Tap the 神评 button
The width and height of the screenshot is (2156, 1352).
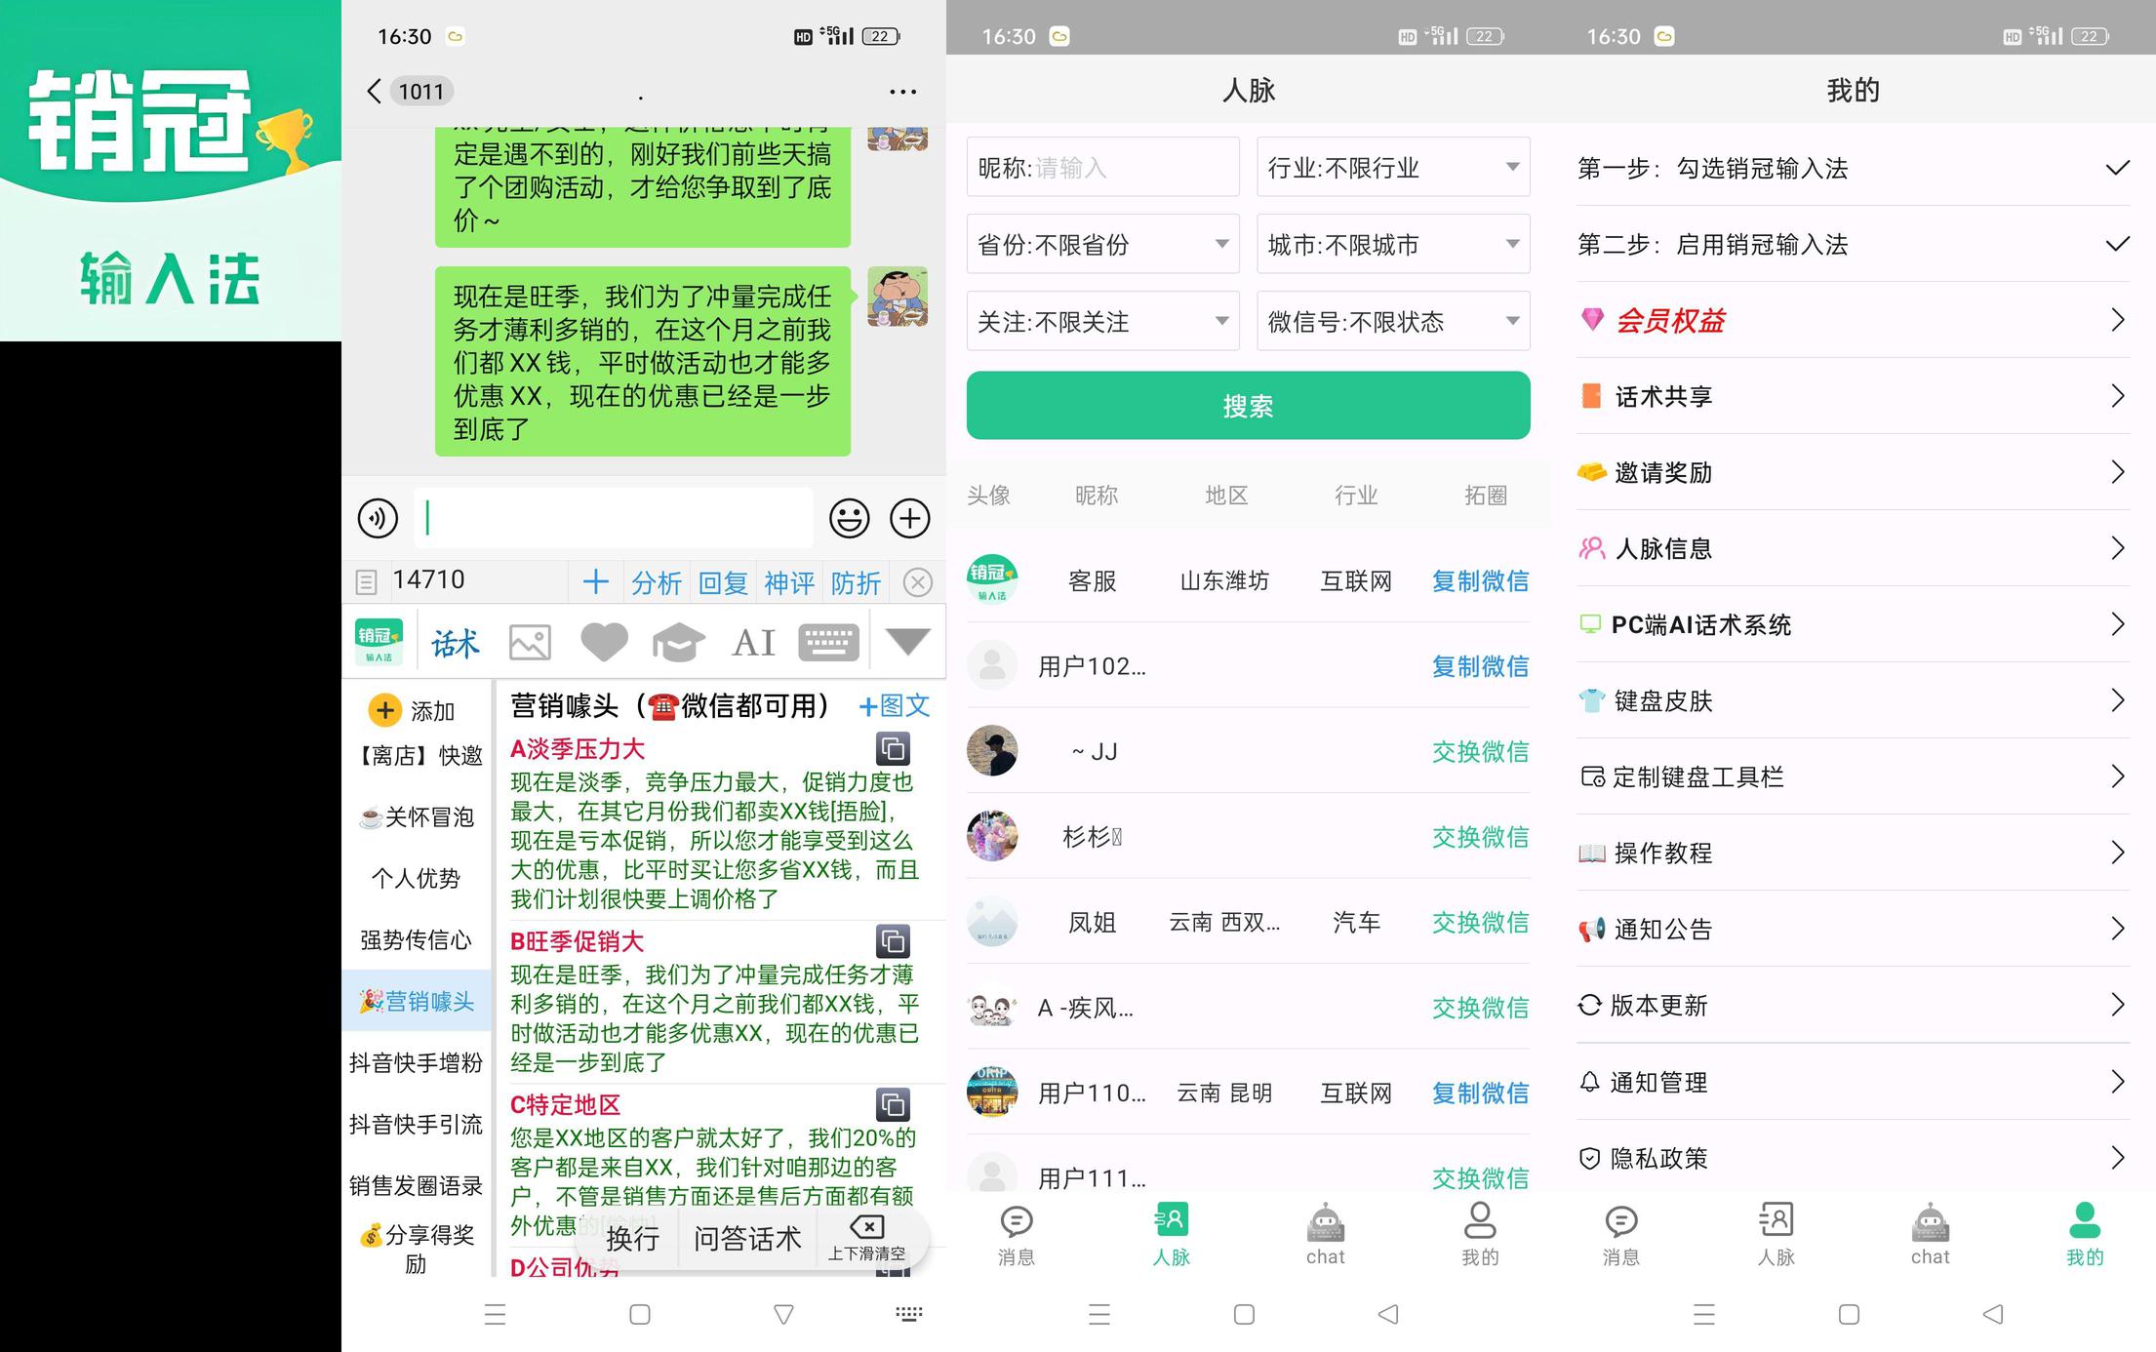pyautogui.click(x=789, y=583)
